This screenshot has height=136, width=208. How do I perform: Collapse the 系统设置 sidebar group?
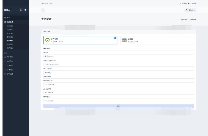click(x=27, y=22)
